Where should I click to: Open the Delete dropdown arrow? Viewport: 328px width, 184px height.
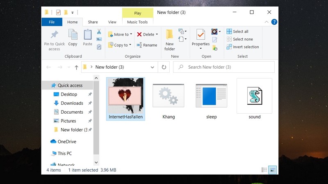(157, 34)
